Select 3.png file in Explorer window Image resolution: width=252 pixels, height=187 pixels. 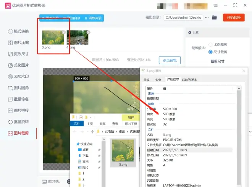pyautogui.click(x=123, y=153)
